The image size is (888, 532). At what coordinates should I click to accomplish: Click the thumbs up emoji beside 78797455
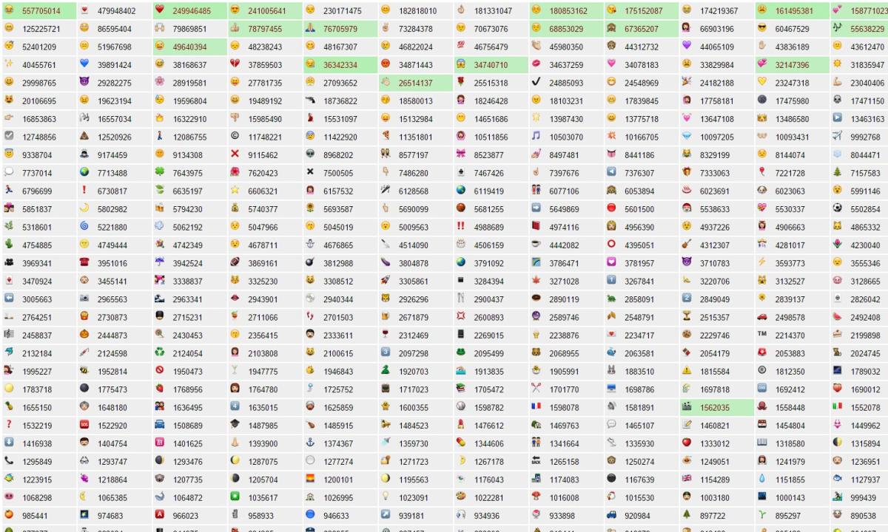click(x=235, y=28)
